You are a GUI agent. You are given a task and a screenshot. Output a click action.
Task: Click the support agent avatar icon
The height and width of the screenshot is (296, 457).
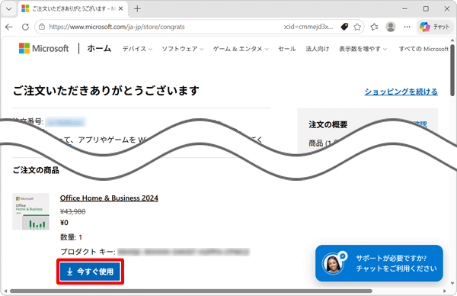tap(333, 263)
